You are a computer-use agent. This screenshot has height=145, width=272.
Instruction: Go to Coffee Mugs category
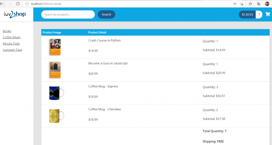pos(12,37)
